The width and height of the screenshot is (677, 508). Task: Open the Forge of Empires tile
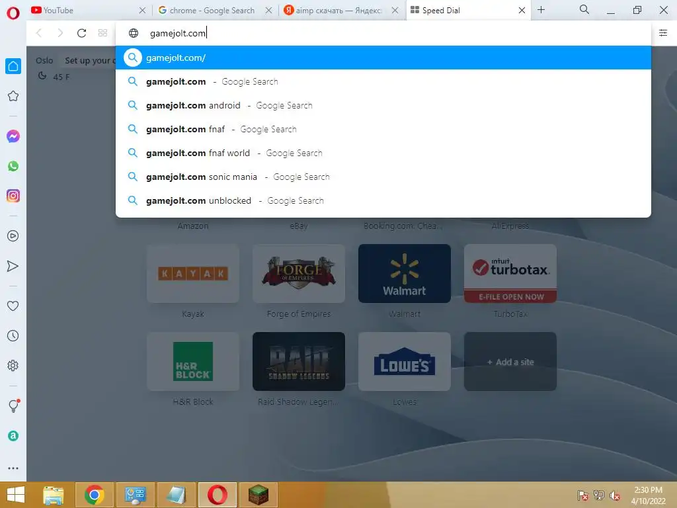(299, 273)
